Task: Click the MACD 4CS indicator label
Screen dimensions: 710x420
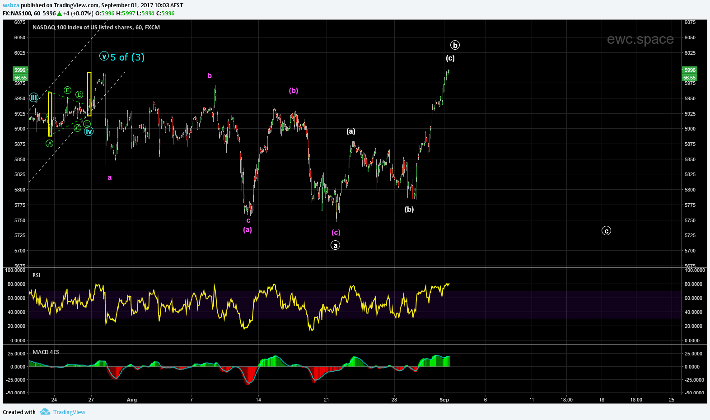Action: (46, 352)
